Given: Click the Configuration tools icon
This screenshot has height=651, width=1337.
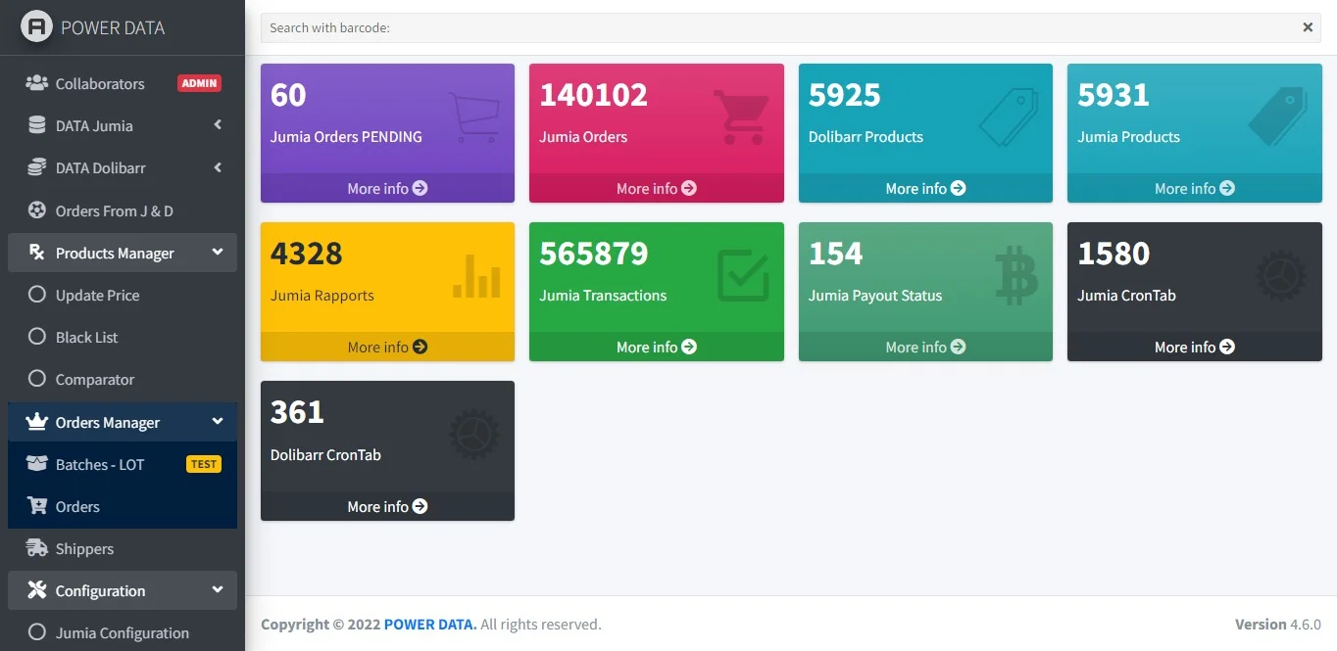Looking at the screenshot, I should pos(37,590).
